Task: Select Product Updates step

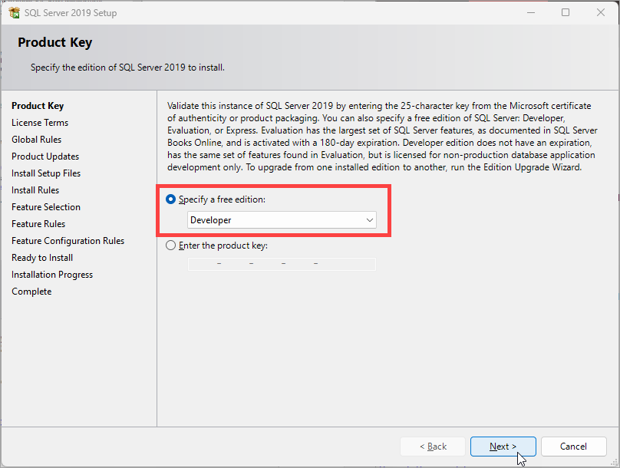Action: (x=45, y=157)
